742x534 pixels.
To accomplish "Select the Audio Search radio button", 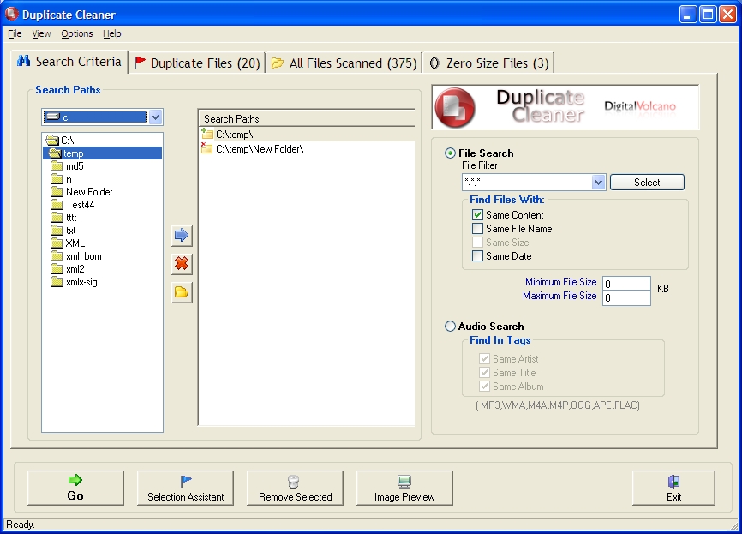I will point(451,327).
